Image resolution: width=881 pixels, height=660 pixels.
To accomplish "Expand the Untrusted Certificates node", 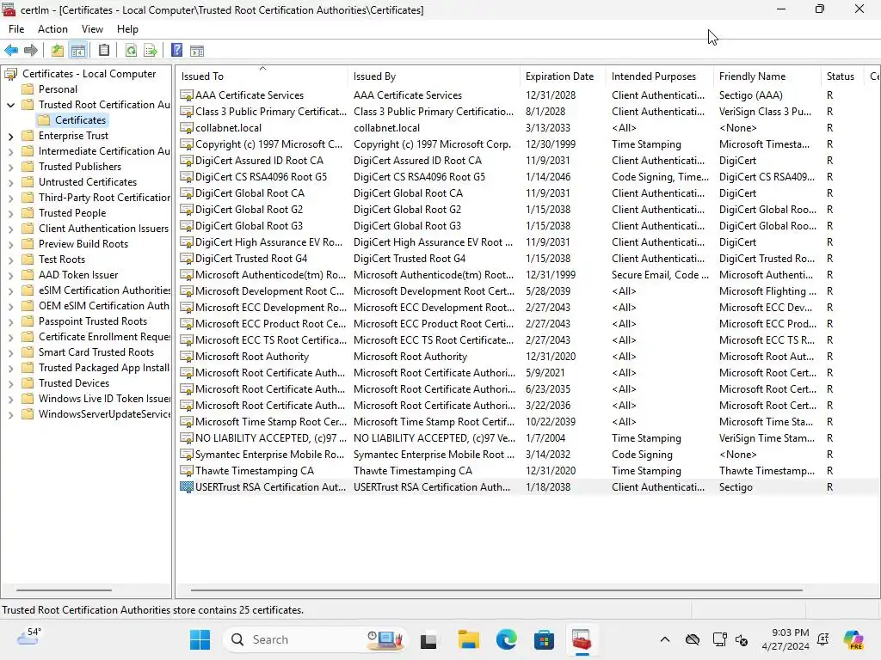I will (10, 182).
